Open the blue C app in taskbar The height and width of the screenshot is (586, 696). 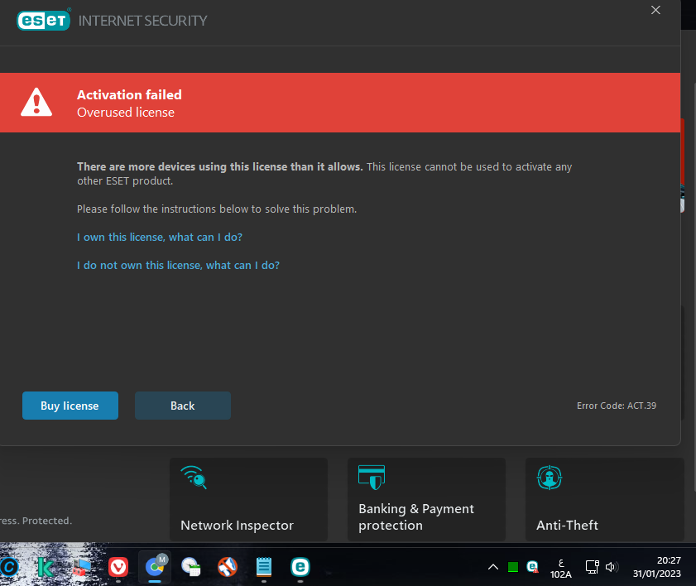tap(9, 567)
